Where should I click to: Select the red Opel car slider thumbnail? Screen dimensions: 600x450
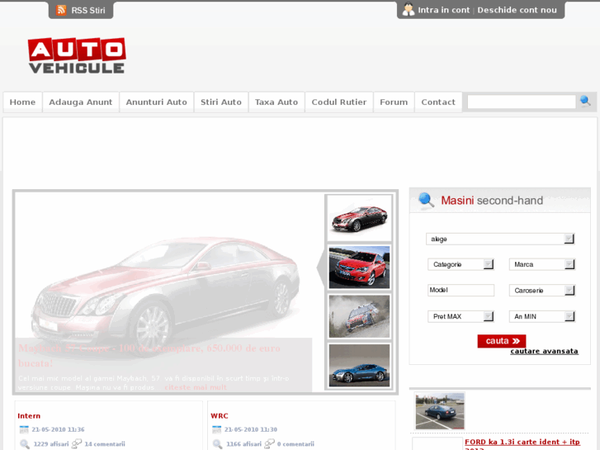[359, 268]
